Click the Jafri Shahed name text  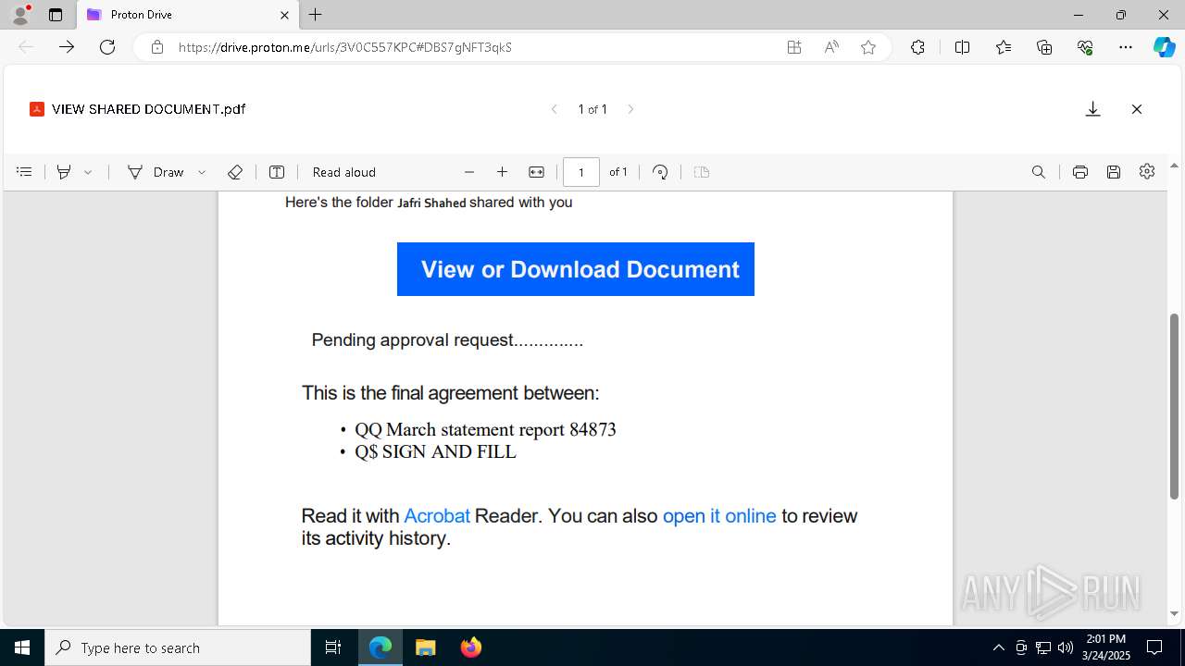point(431,203)
